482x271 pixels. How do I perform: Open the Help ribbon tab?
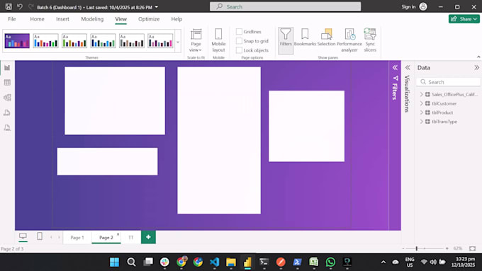(x=176, y=19)
